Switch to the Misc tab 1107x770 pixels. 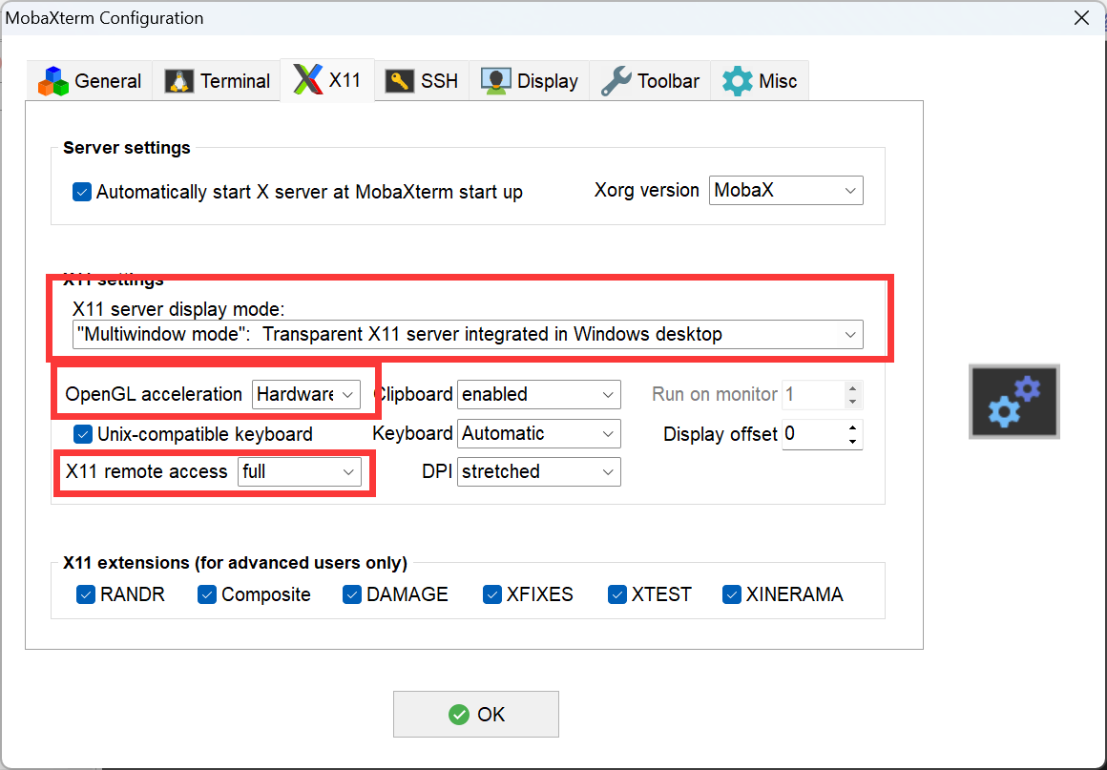click(x=760, y=81)
